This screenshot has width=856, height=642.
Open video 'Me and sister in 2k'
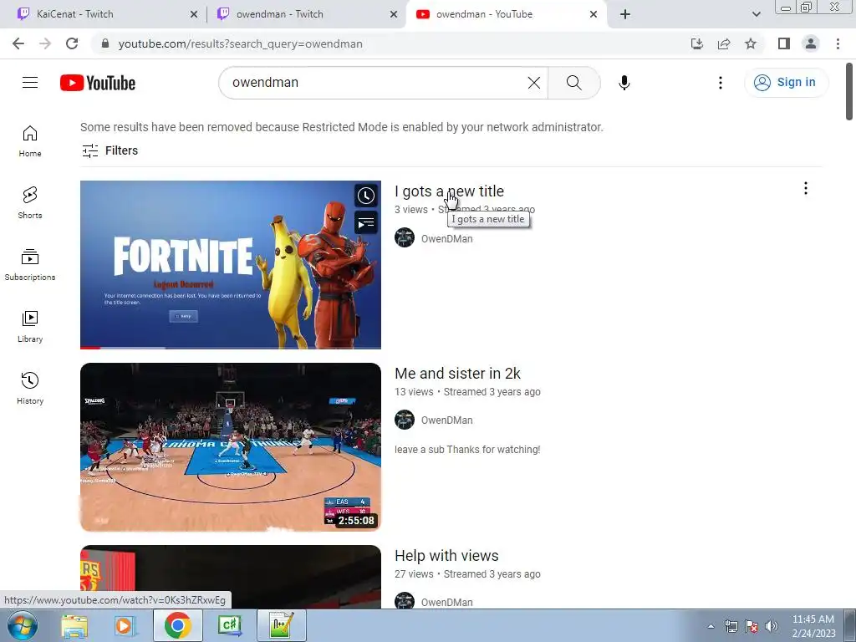click(457, 374)
